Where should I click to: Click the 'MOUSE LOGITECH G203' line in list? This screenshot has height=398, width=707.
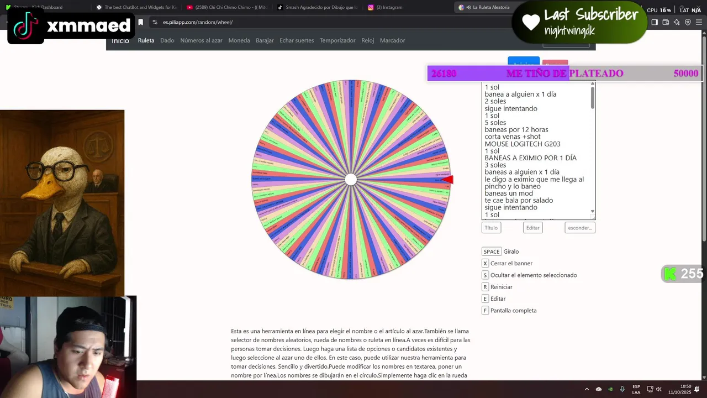[523, 144]
